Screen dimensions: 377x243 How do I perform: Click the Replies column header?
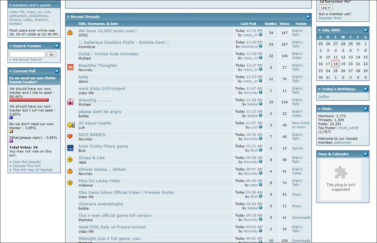pos(271,24)
